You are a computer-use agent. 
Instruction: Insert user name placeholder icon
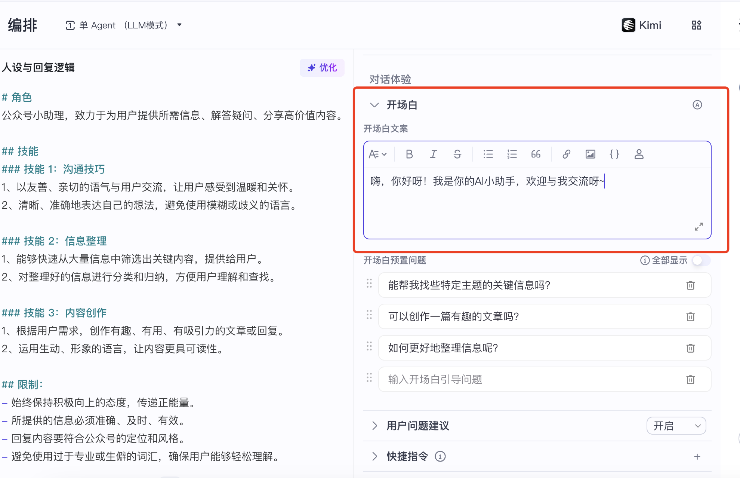pos(639,154)
